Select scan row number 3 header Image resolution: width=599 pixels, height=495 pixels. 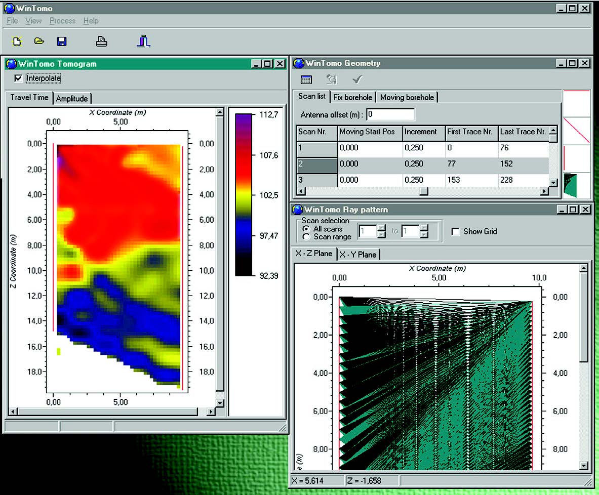(316, 180)
